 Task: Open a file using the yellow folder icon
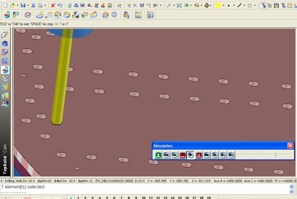pos(13,5)
